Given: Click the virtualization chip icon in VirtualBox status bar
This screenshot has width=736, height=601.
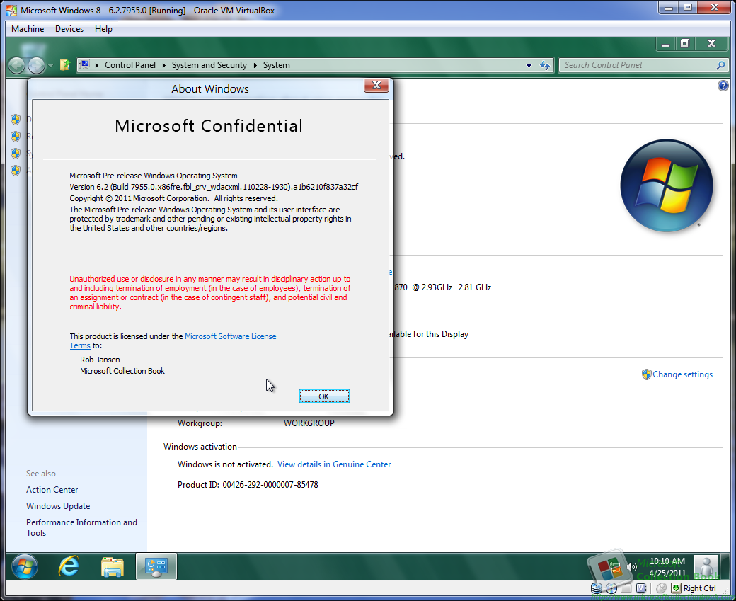Looking at the screenshot, I should [x=642, y=588].
